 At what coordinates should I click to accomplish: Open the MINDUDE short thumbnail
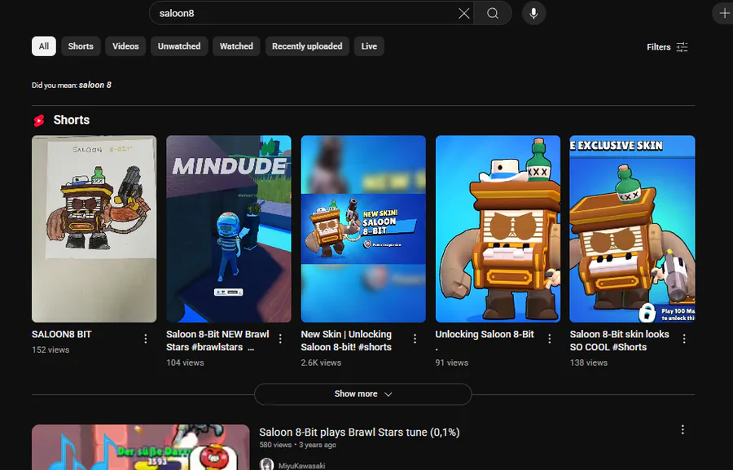point(229,229)
